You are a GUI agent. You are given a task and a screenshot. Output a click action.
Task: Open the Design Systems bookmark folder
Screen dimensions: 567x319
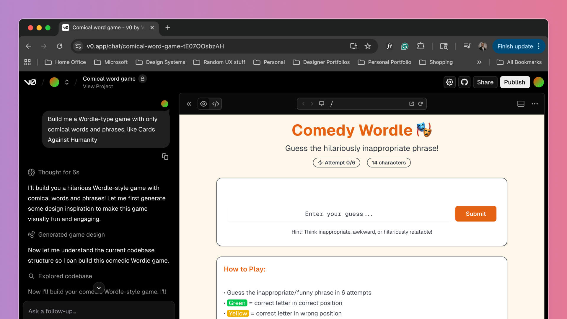click(160, 62)
